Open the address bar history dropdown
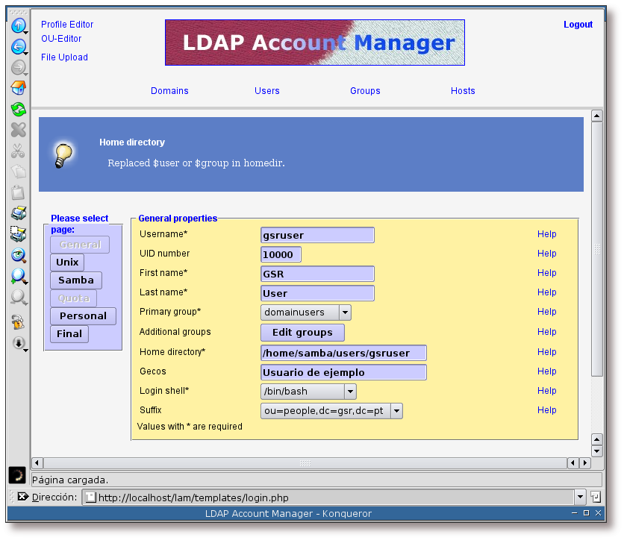The image size is (624, 540). [580, 497]
